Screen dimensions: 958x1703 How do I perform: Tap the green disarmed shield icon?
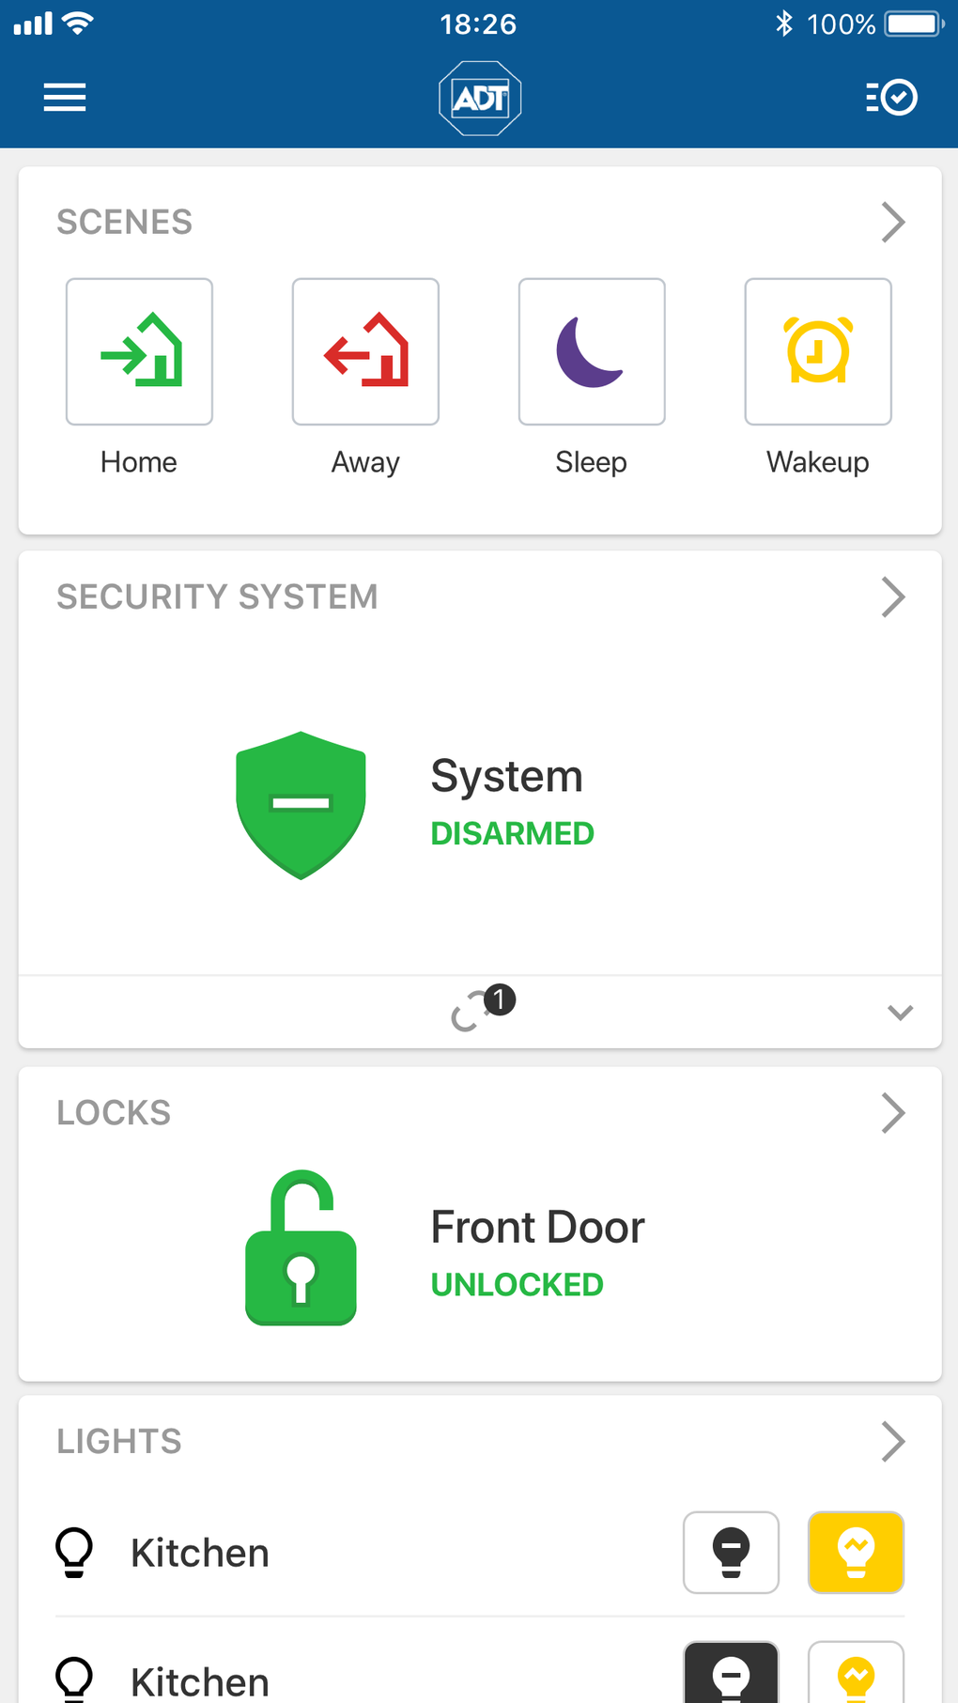click(301, 805)
